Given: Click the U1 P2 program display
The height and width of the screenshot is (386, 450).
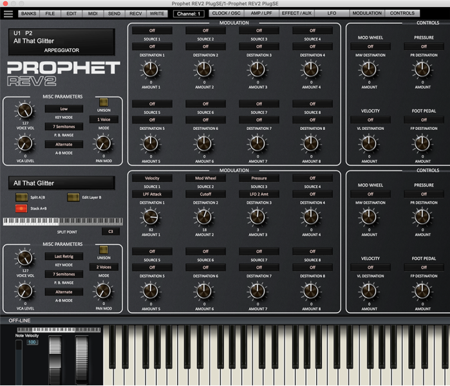Looking at the screenshot, I should [x=62, y=42].
